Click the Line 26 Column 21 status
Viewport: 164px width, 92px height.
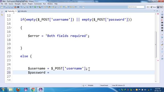(118, 85)
